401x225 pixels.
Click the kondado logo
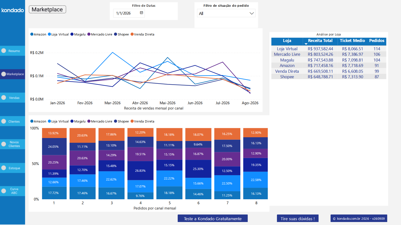13,10
